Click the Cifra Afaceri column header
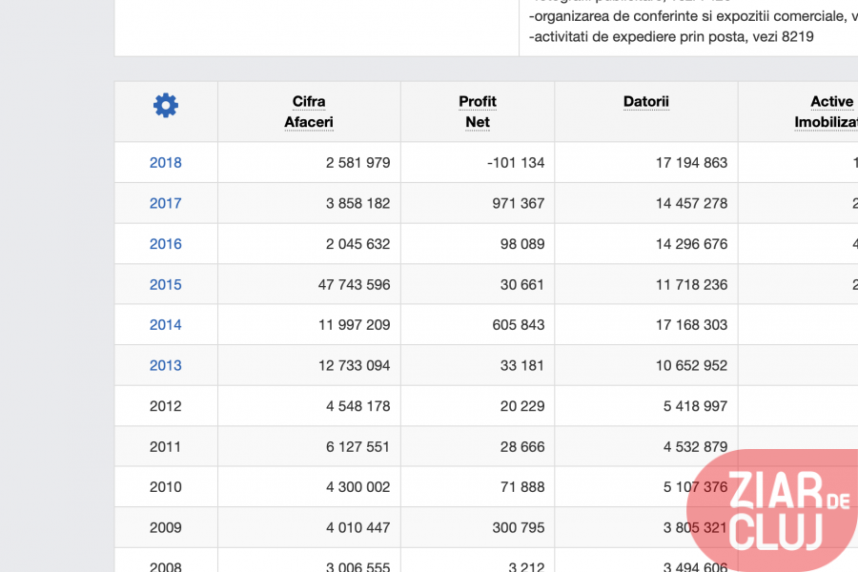This screenshot has width=858, height=572. [309, 112]
